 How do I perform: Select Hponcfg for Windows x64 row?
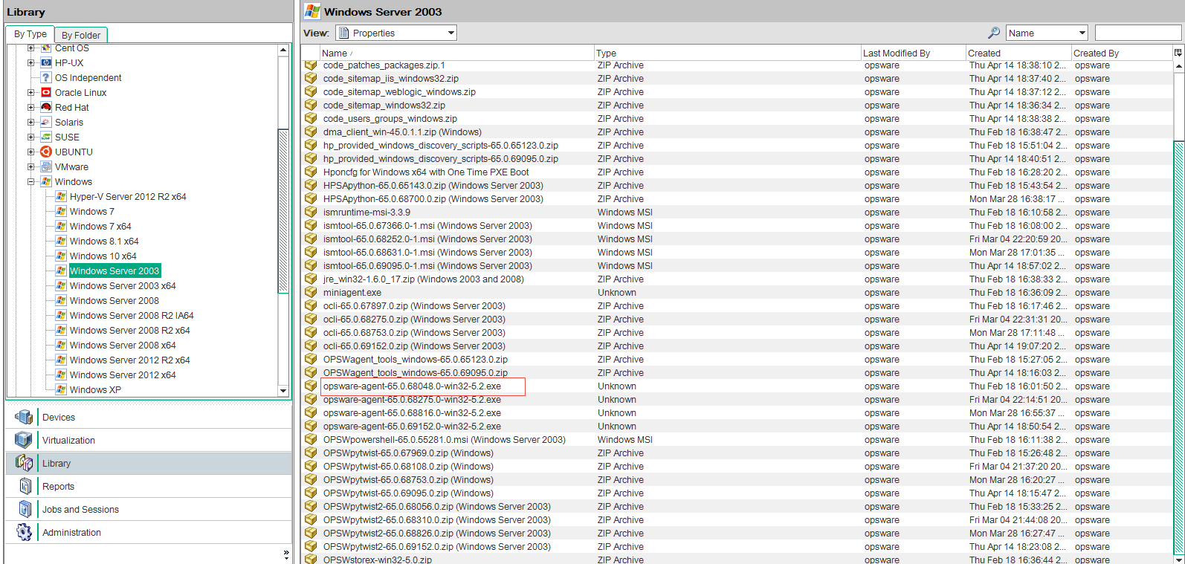737,172
